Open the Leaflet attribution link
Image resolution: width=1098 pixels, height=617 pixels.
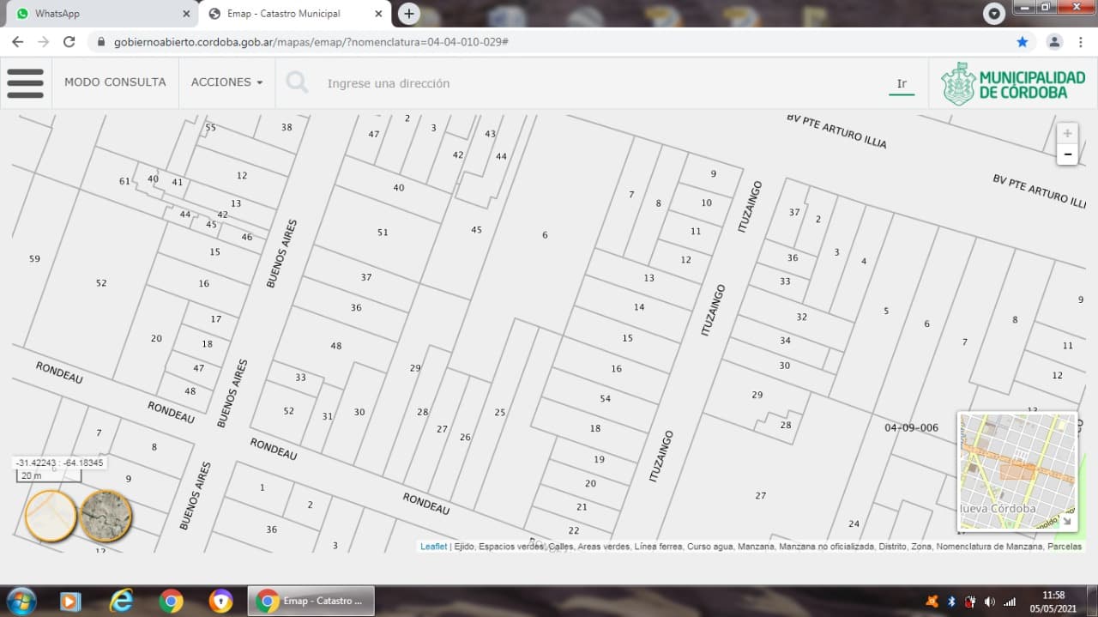(x=433, y=547)
